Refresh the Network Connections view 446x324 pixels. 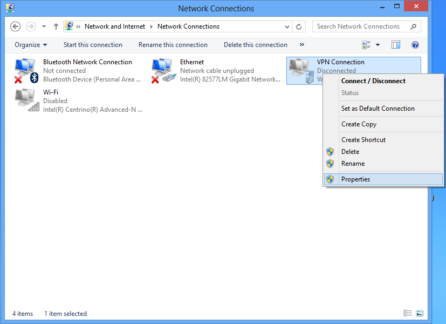[x=299, y=26]
